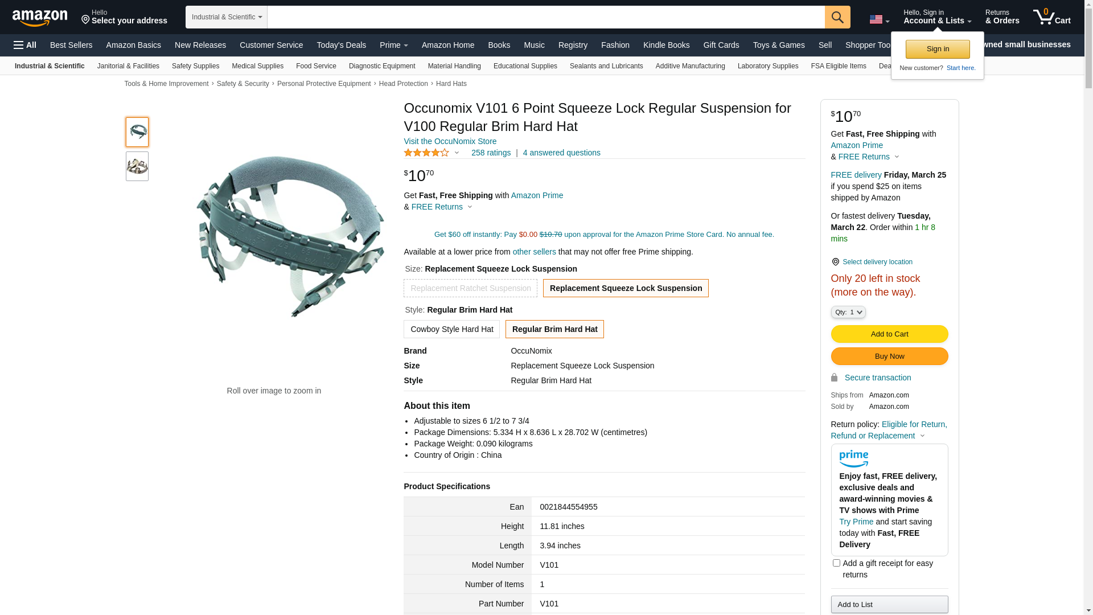Check the gift receipt checkbox

[836, 563]
